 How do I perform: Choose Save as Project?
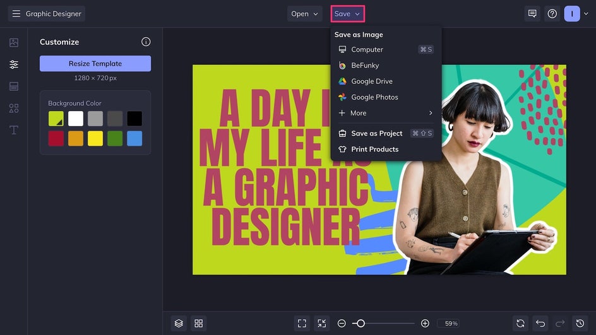point(386,133)
